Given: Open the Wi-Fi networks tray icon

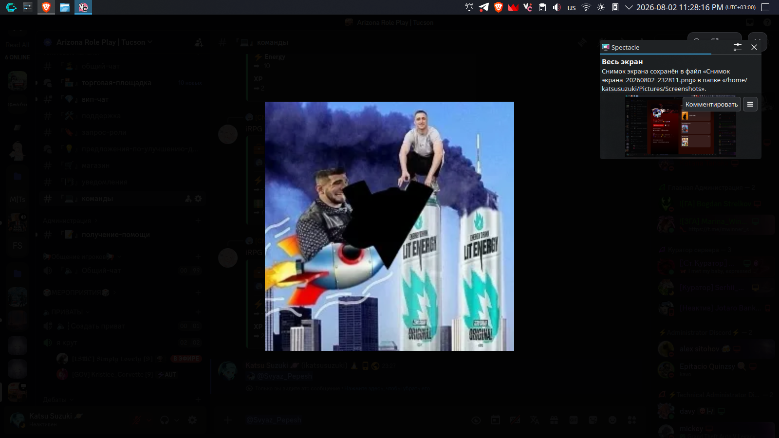Looking at the screenshot, I should click(x=586, y=7).
